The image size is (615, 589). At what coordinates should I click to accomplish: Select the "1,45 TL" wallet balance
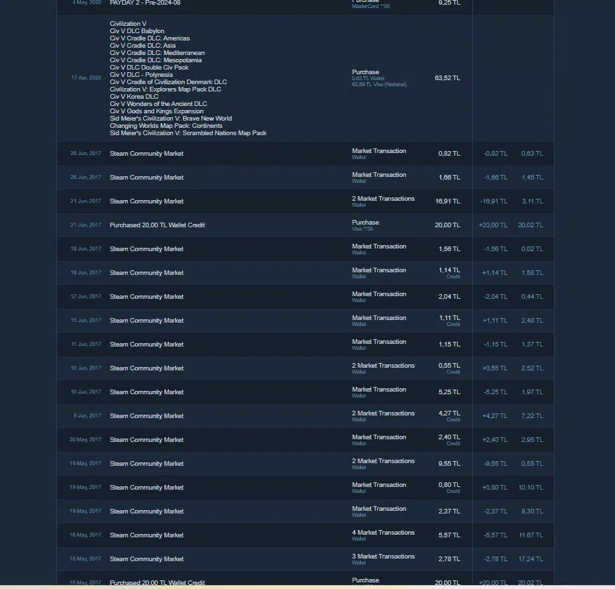[x=532, y=178]
